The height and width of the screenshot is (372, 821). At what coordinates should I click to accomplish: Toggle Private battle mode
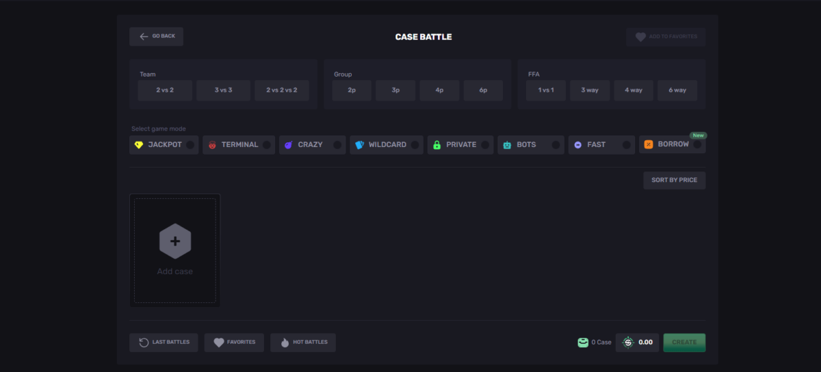tap(485, 145)
